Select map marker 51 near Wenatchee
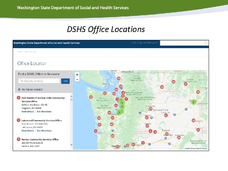This screenshot has height=171, width=228. tap(150, 109)
